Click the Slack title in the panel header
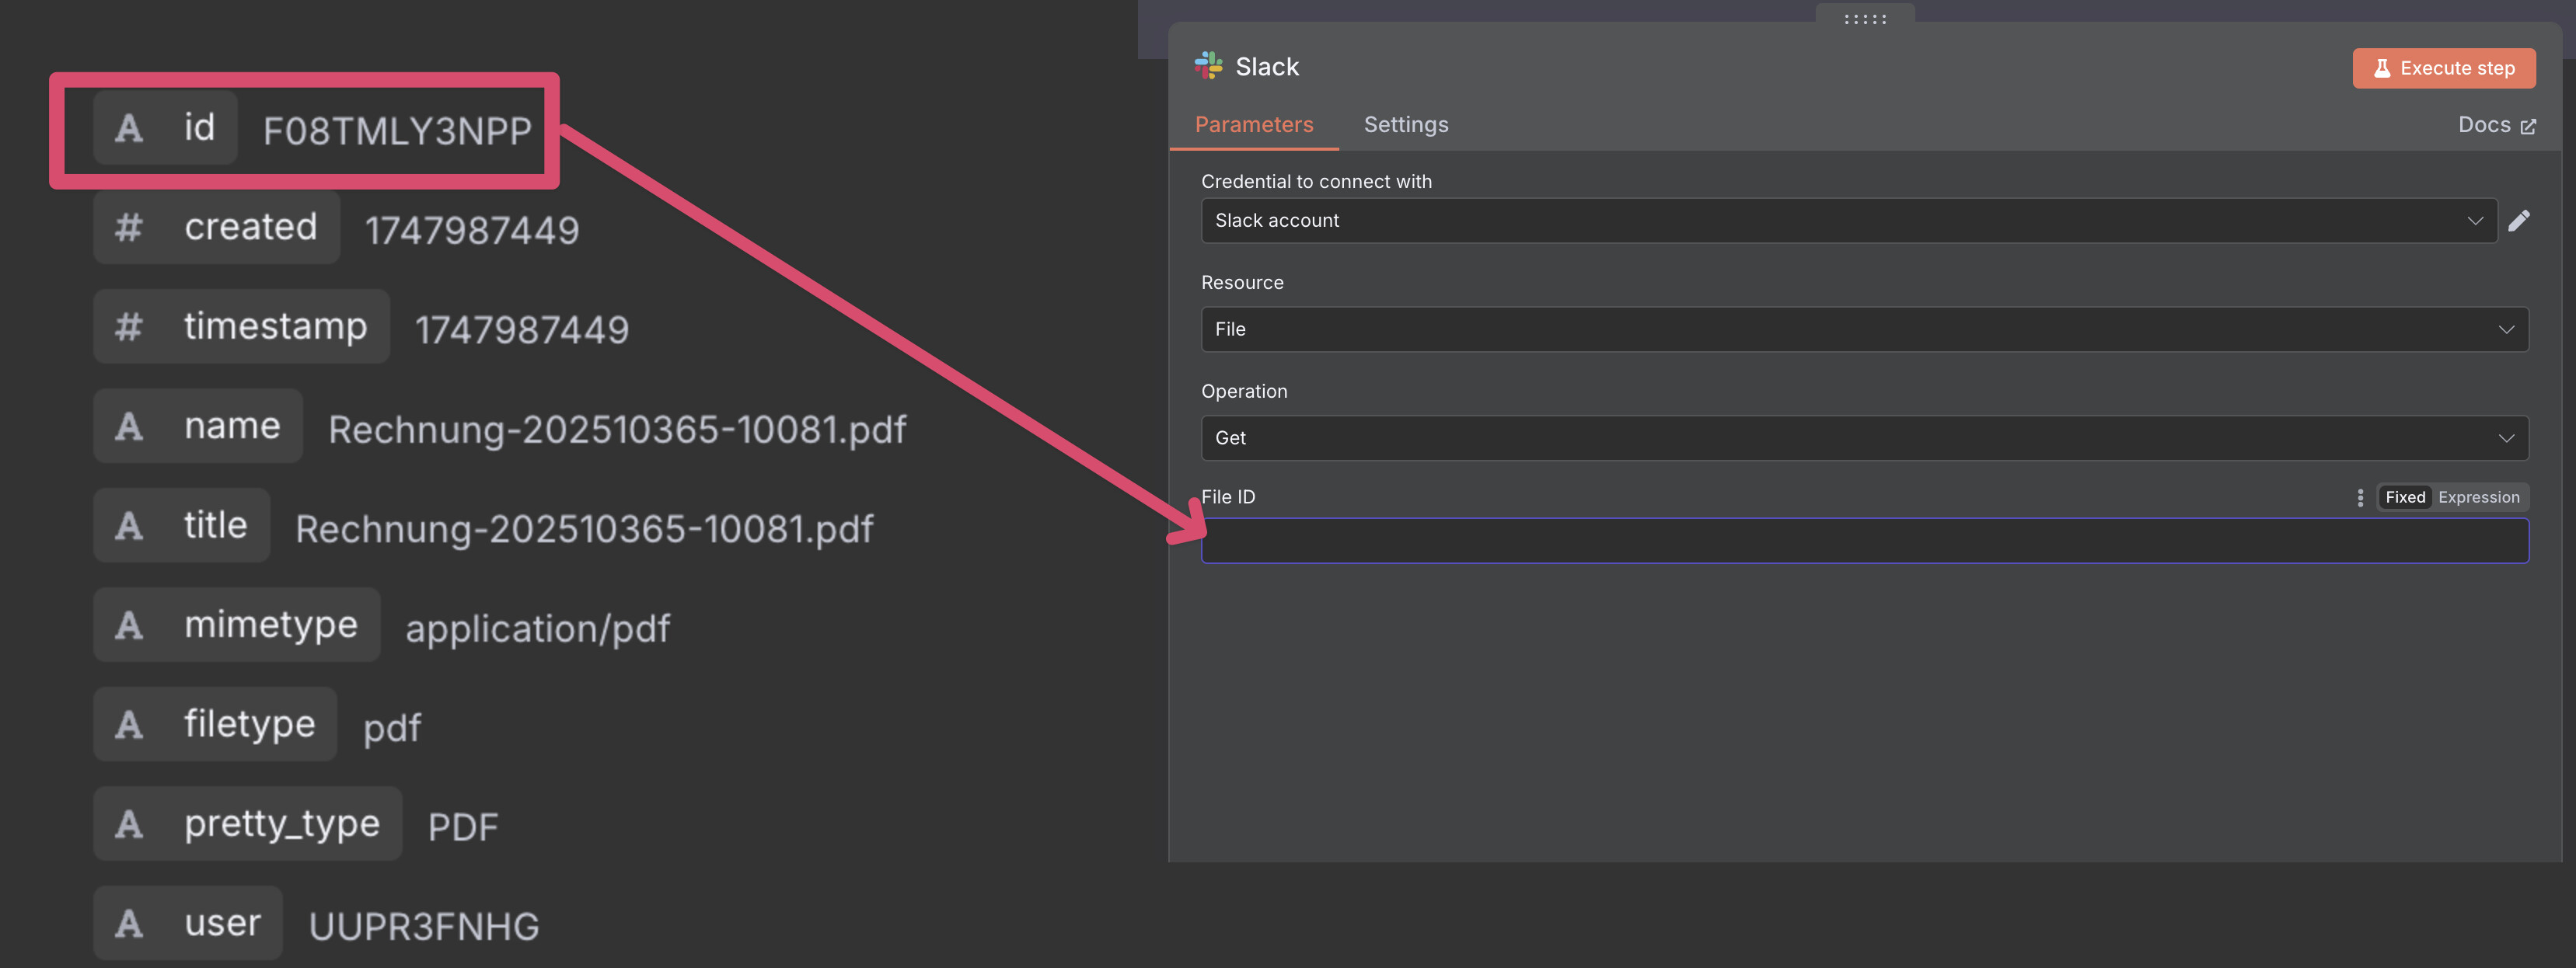2576x968 pixels. 1267,67
